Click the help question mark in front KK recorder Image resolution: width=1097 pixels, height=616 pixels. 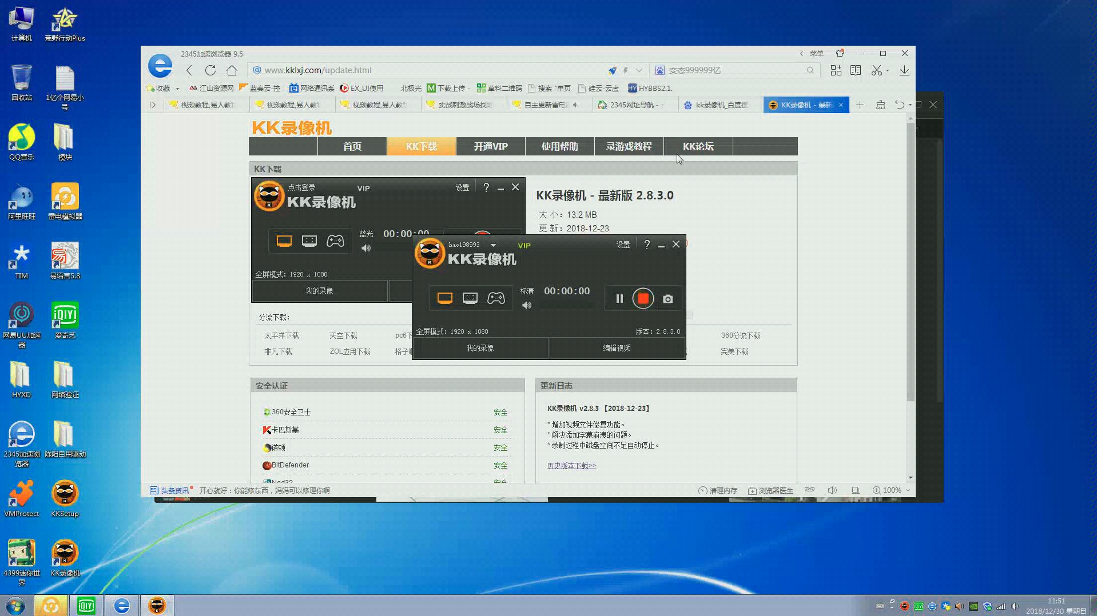point(647,244)
